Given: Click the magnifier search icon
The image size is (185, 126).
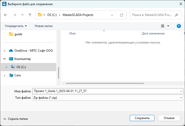Looking at the screenshot, I should [176, 15].
